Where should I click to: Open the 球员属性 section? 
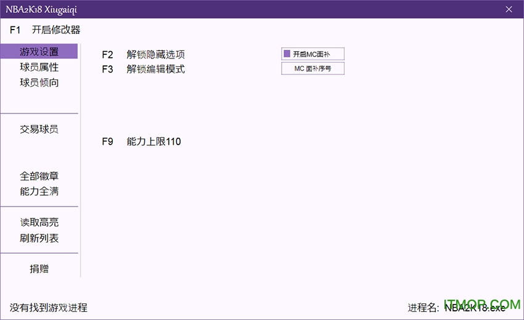(x=39, y=67)
